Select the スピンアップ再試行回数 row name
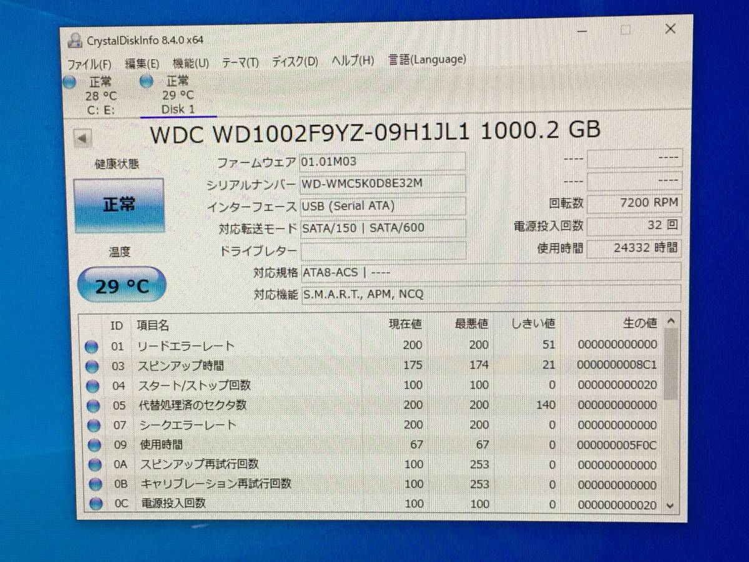Viewport: 749px width, 562px height. pyautogui.click(x=198, y=464)
